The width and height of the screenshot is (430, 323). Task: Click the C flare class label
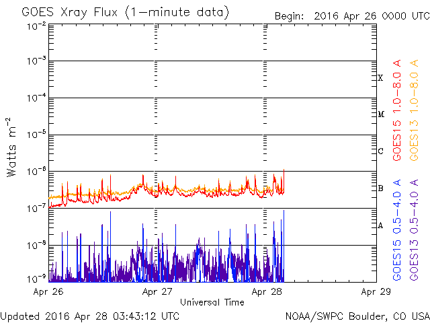coord(380,151)
